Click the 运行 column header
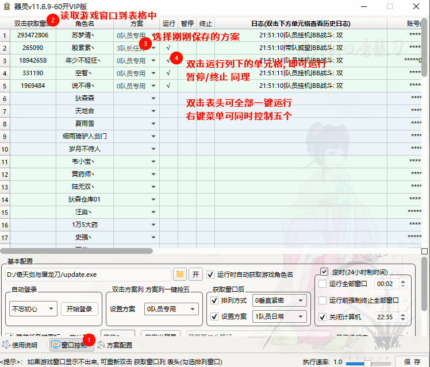The width and height of the screenshot is (430, 367). point(168,24)
